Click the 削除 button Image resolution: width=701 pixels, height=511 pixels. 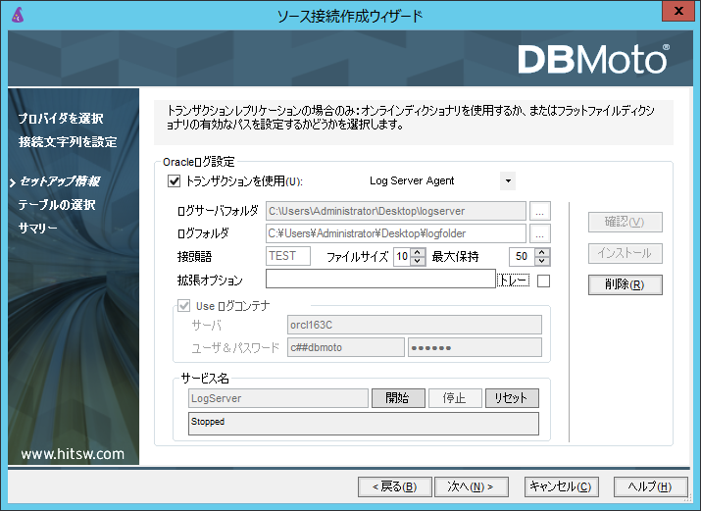pos(625,284)
